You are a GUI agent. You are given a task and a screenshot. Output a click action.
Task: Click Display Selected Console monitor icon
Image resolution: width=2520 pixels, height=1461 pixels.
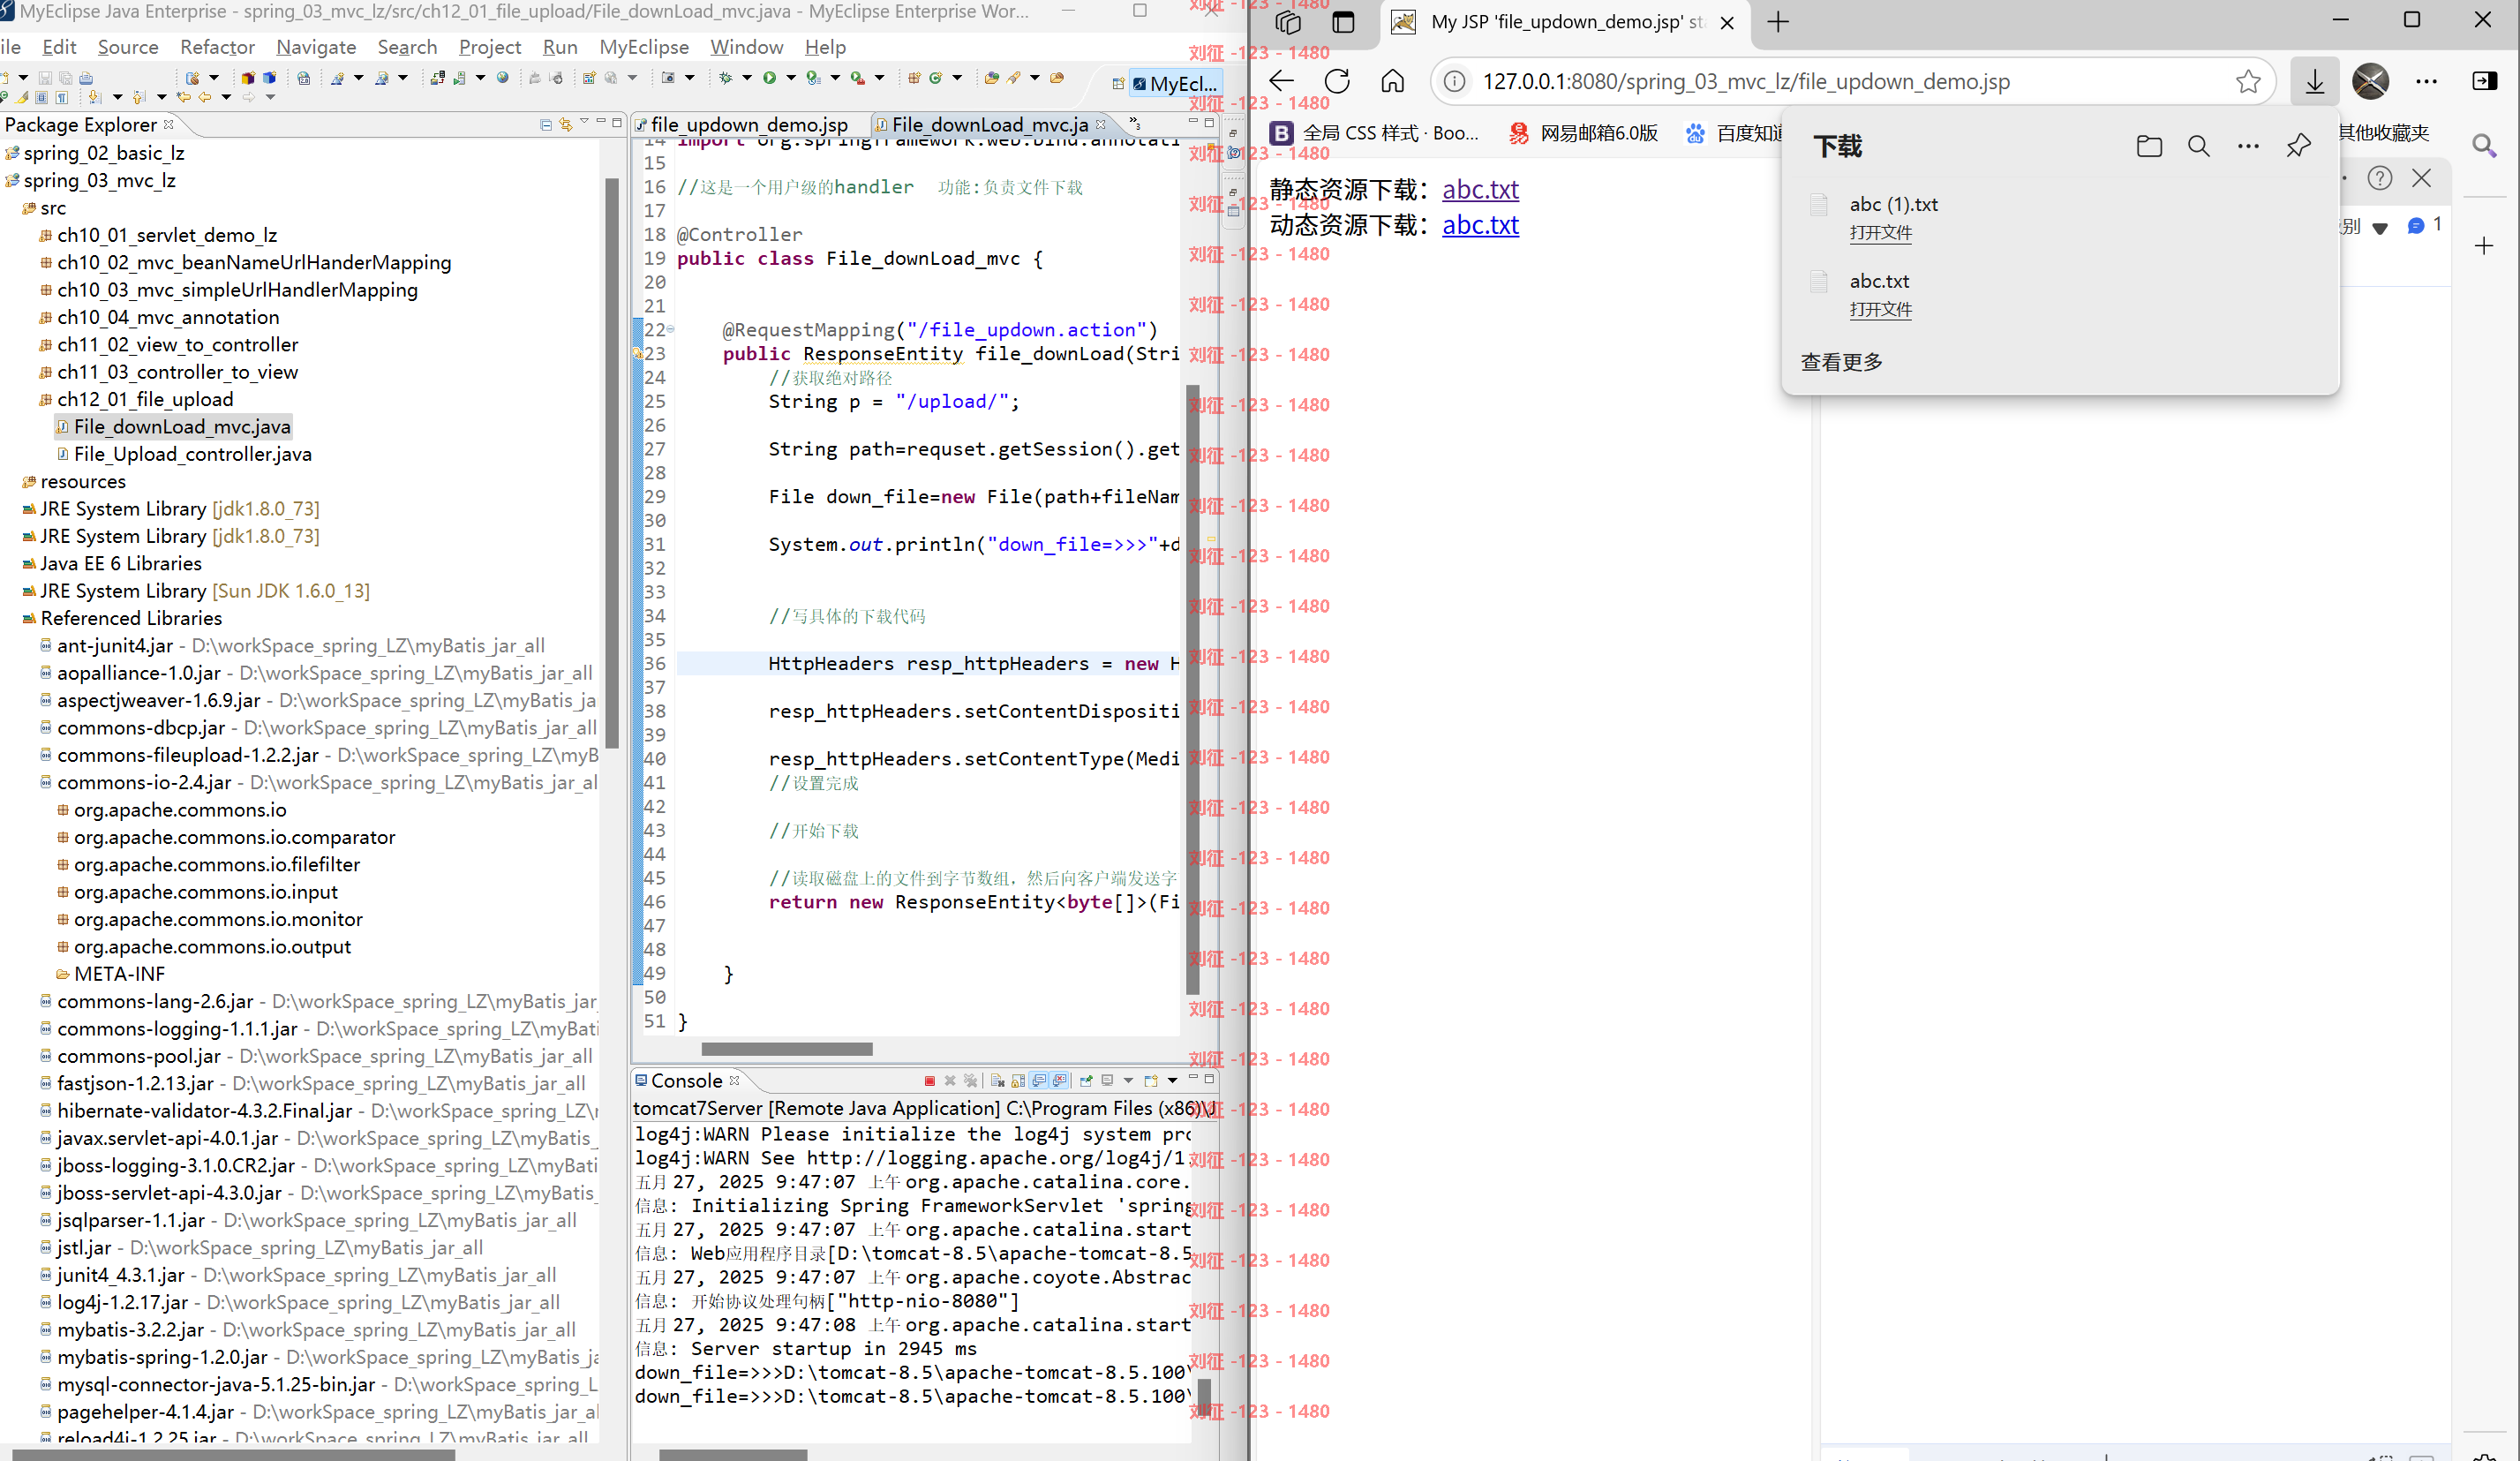coord(1108,1081)
